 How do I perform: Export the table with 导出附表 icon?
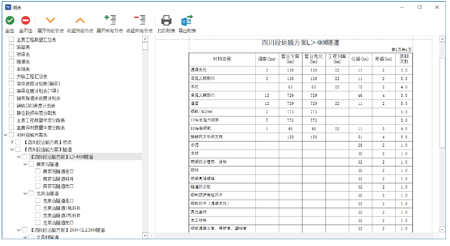(x=187, y=20)
